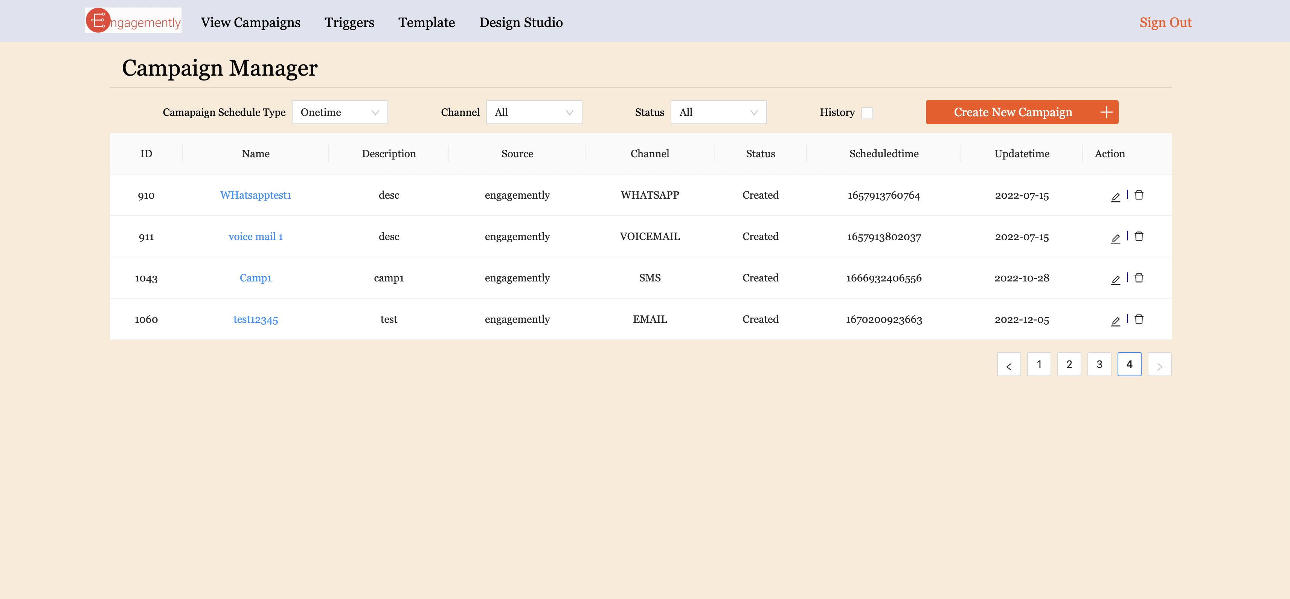Screen dimensions: 1290x599
Task: Click the Channel column header
Action: pos(650,154)
